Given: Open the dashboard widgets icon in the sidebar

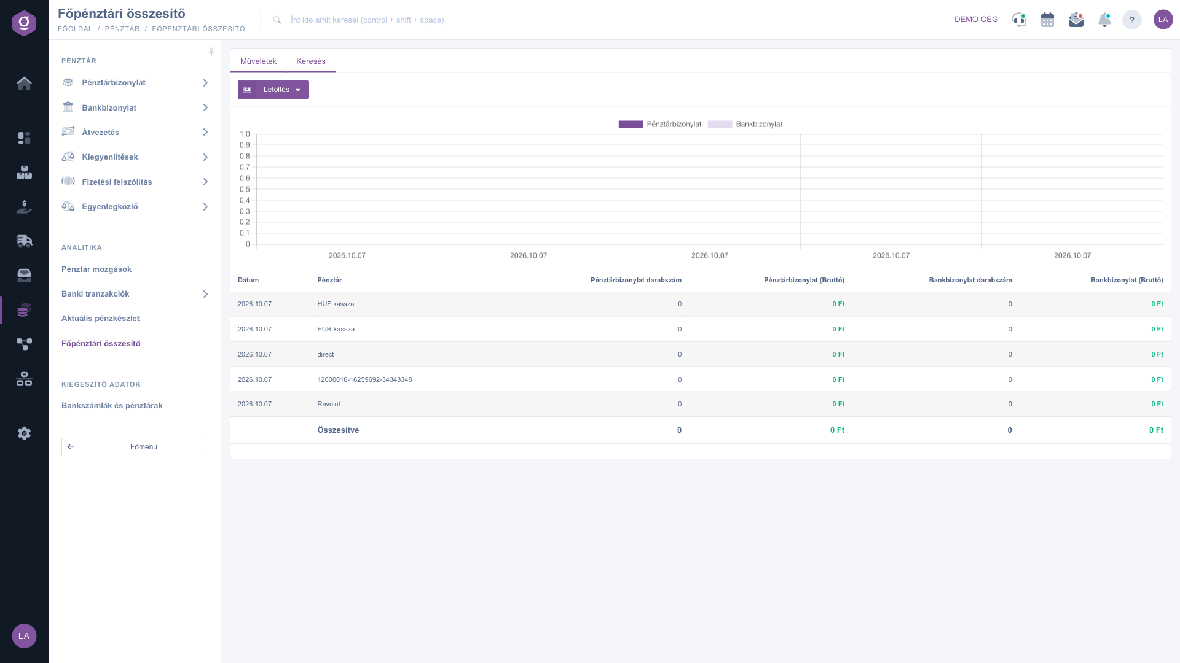Looking at the screenshot, I should click(x=24, y=138).
